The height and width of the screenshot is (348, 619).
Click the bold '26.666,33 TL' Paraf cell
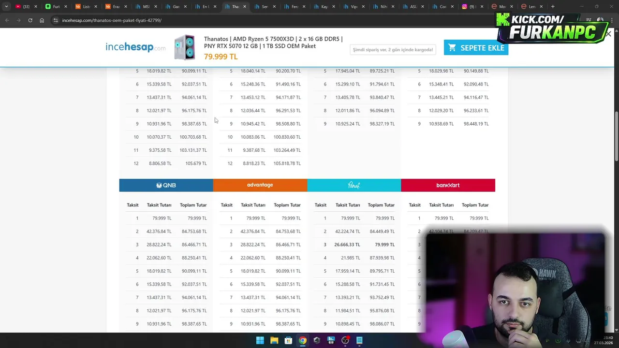[x=347, y=245]
